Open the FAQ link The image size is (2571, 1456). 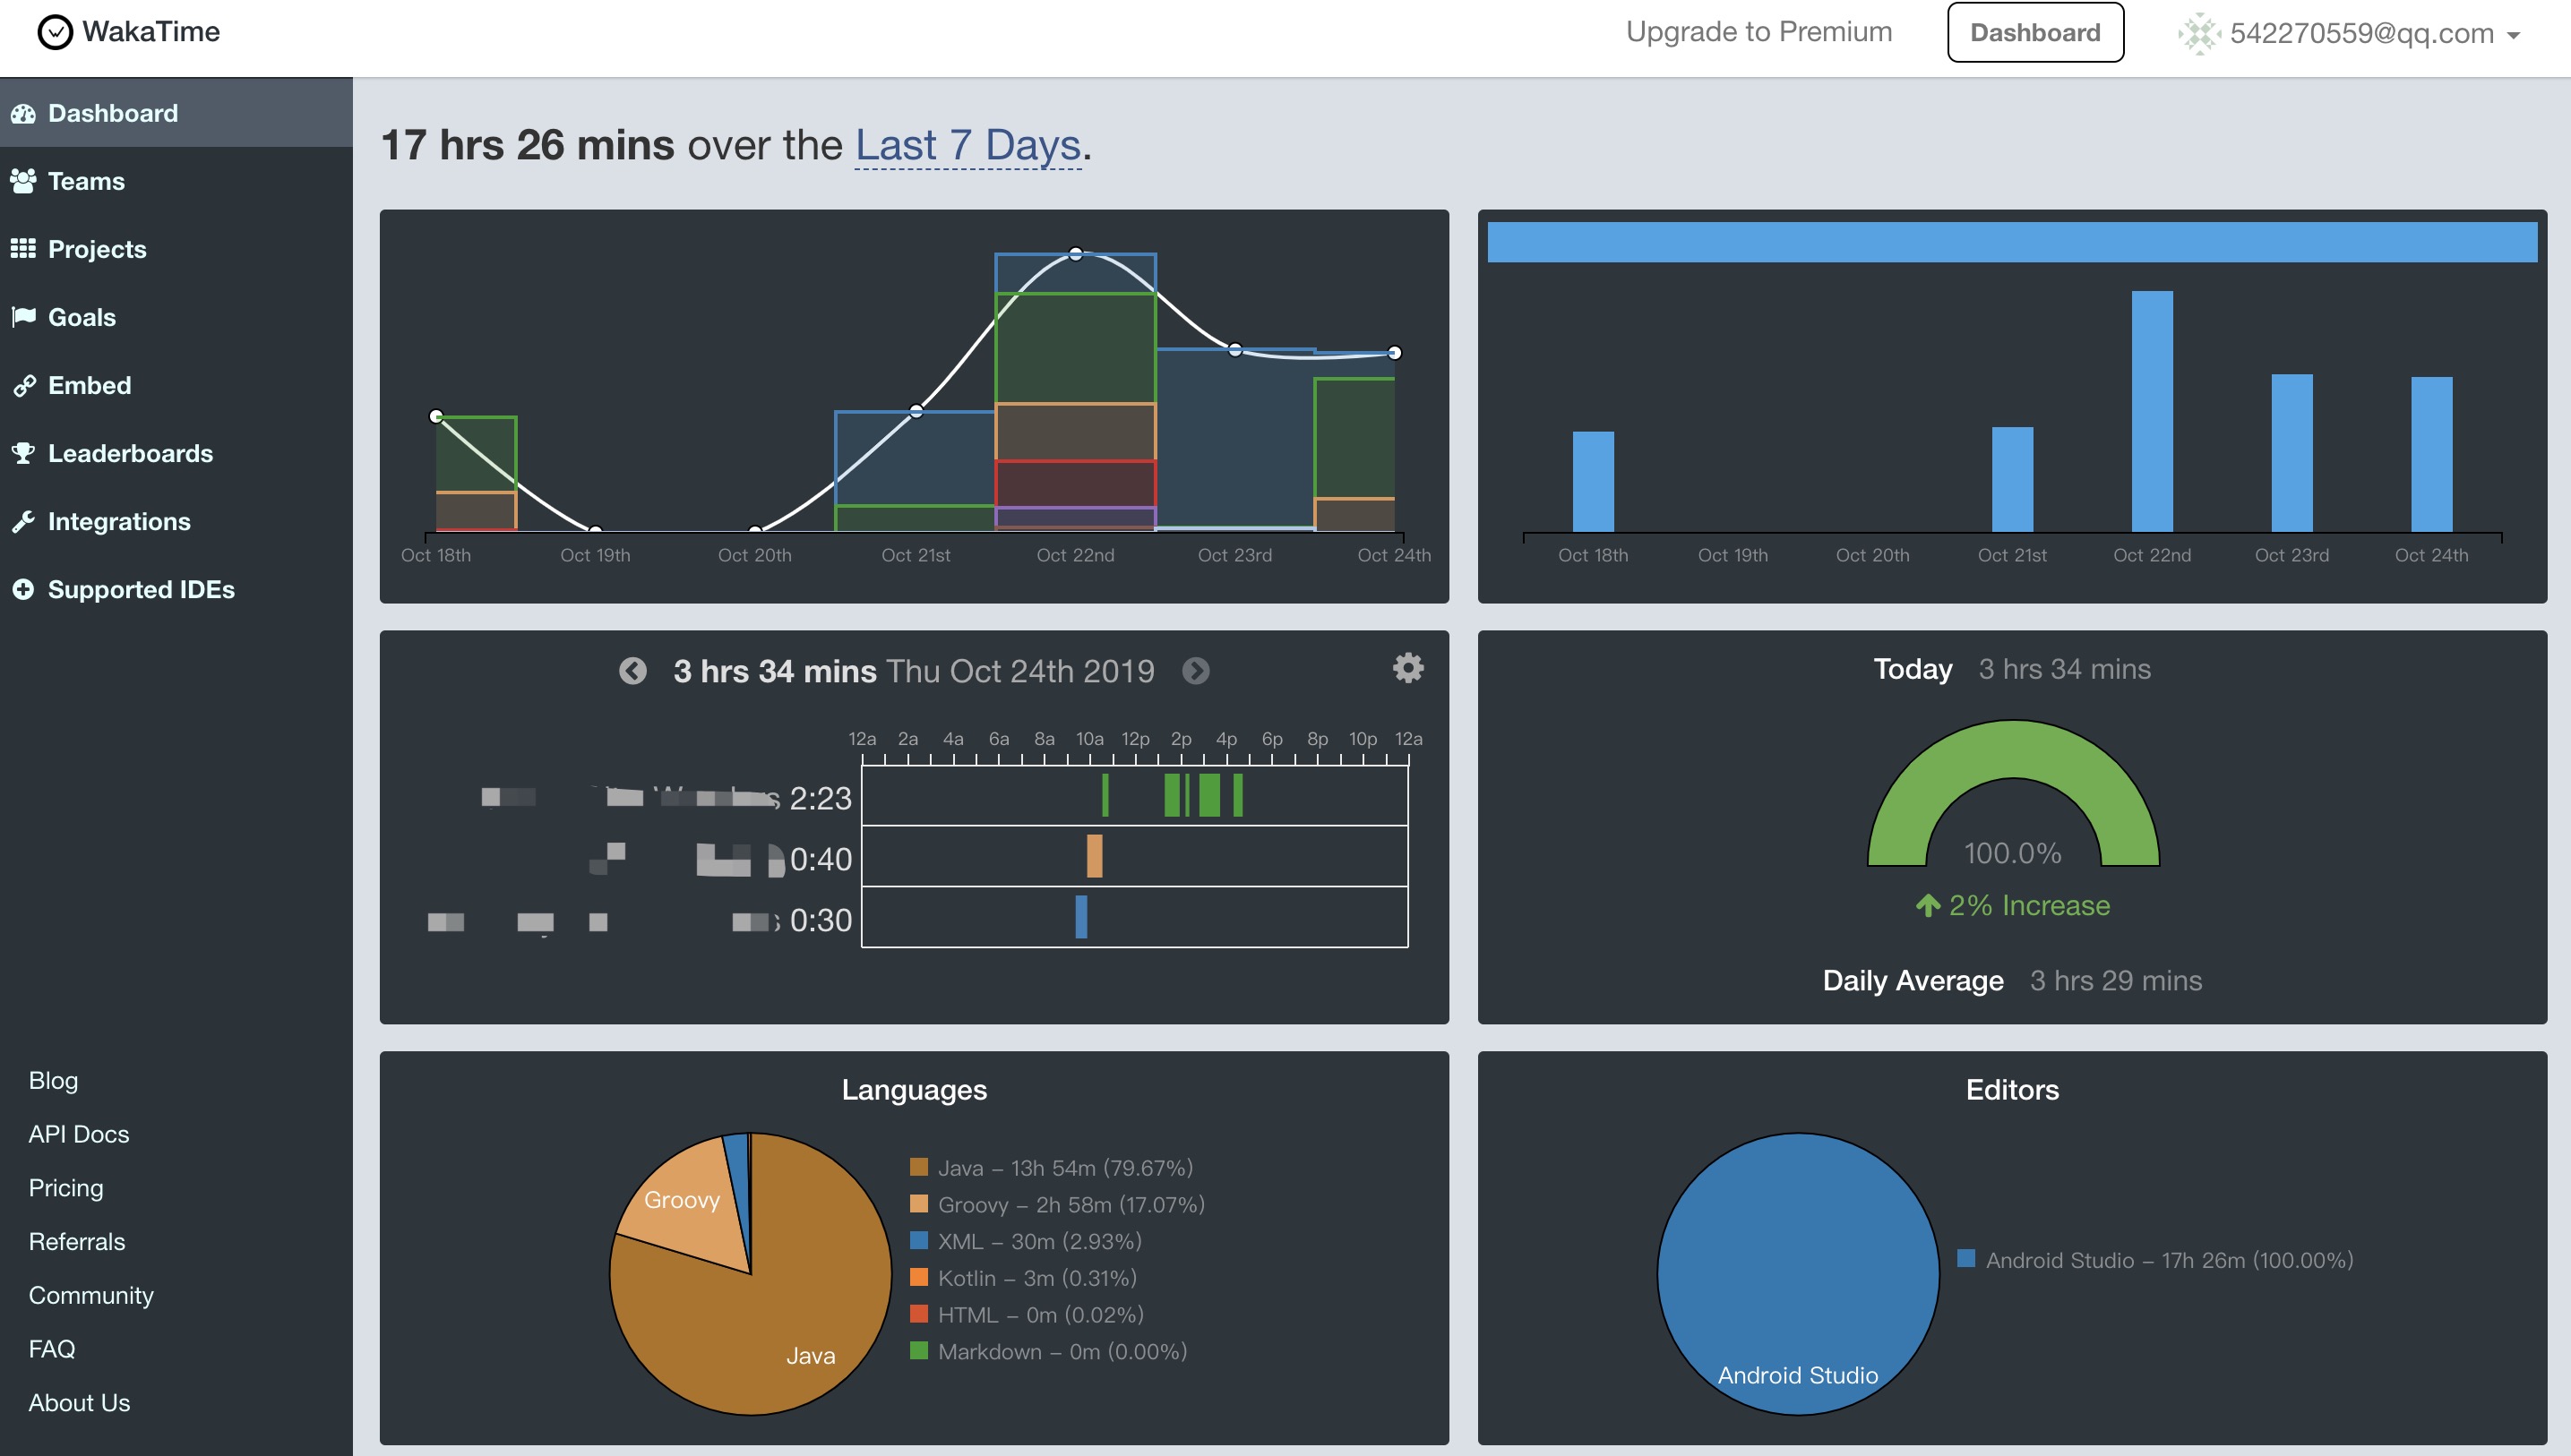pos(52,1349)
